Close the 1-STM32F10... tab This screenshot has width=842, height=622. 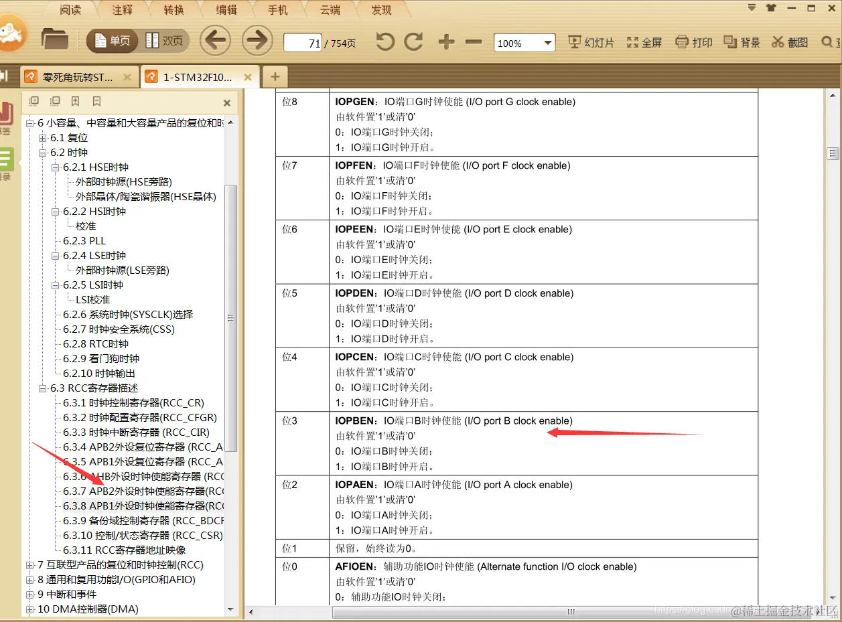(x=248, y=77)
